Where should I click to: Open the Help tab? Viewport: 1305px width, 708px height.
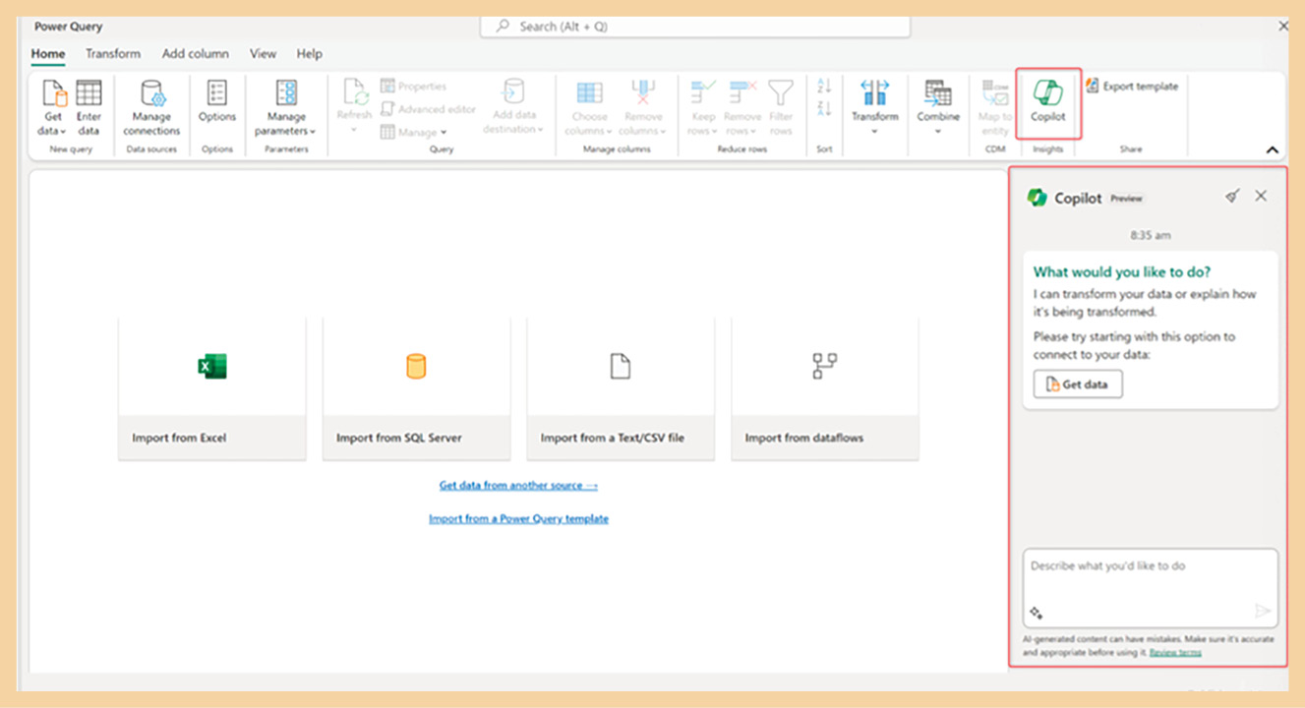point(310,54)
